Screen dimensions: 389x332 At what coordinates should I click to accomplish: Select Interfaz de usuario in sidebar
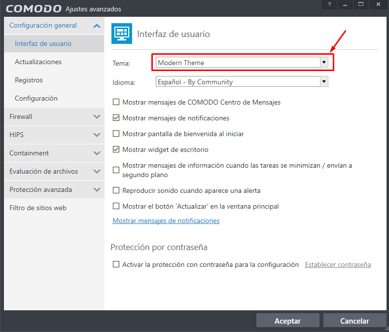54,43
